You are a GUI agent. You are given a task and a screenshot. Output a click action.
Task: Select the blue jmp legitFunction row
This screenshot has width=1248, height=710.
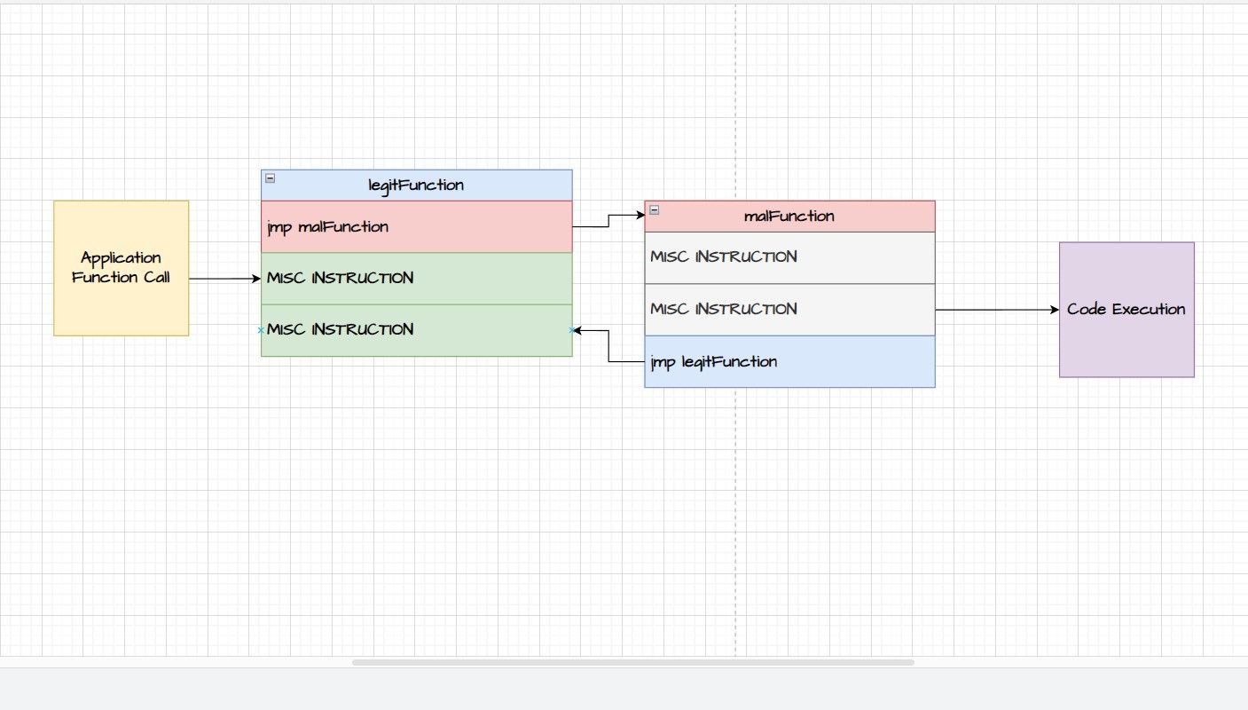[x=789, y=362]
